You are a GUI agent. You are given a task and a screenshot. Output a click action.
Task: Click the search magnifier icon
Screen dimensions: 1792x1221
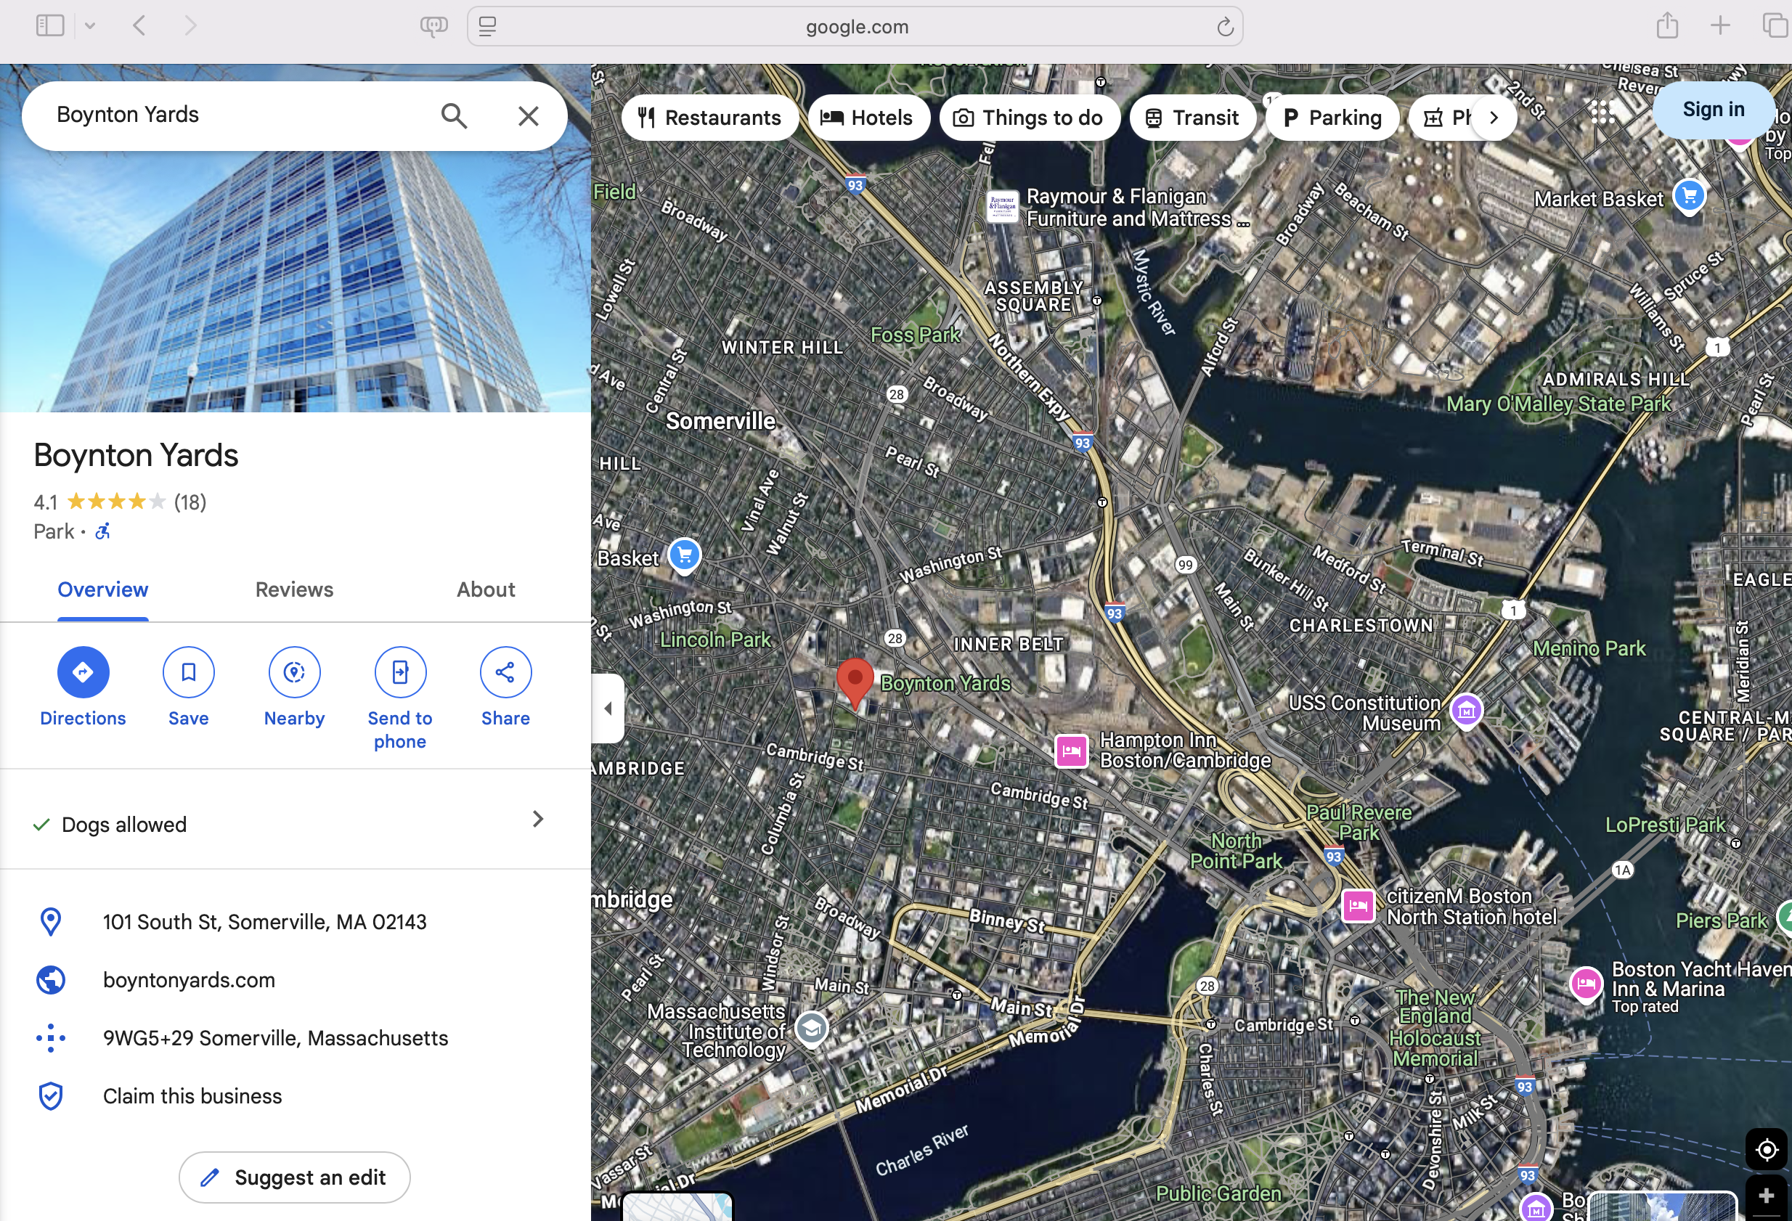click(454, 115)
